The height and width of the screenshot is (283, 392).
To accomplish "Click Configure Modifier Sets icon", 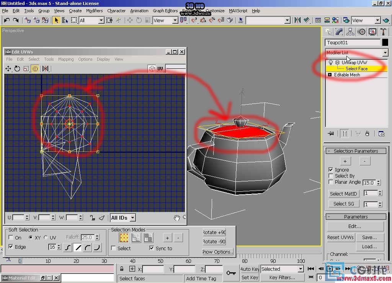I will click(x=381, y=134).
